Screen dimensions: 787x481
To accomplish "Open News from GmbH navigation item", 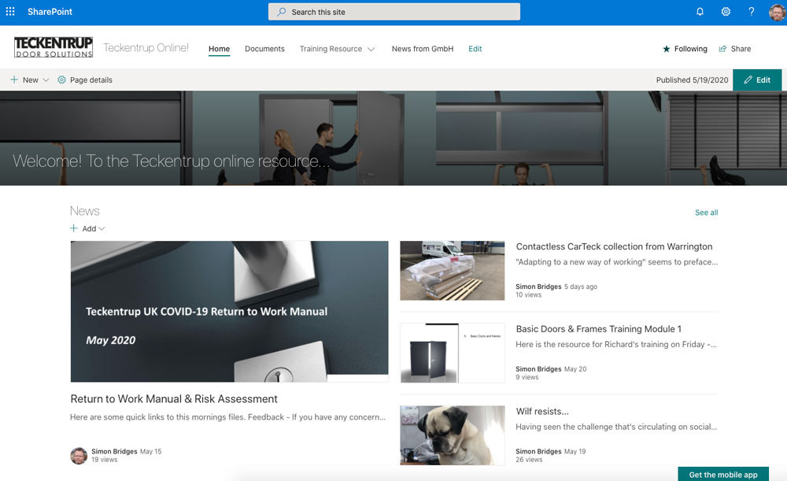I will click(x=423, y=49).
